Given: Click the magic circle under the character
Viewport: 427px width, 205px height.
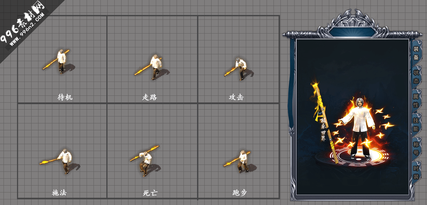Looking at the screenshot, I should [354, 157].
